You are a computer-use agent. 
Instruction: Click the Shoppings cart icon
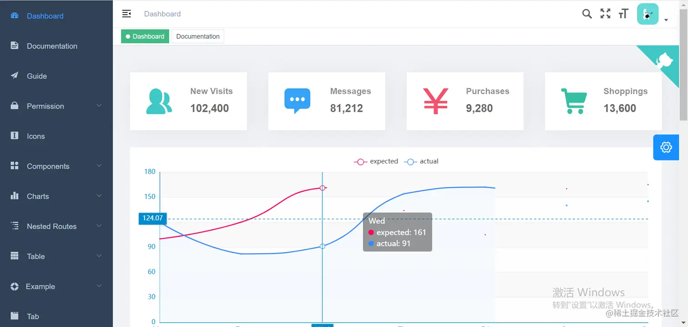(574, 101)
